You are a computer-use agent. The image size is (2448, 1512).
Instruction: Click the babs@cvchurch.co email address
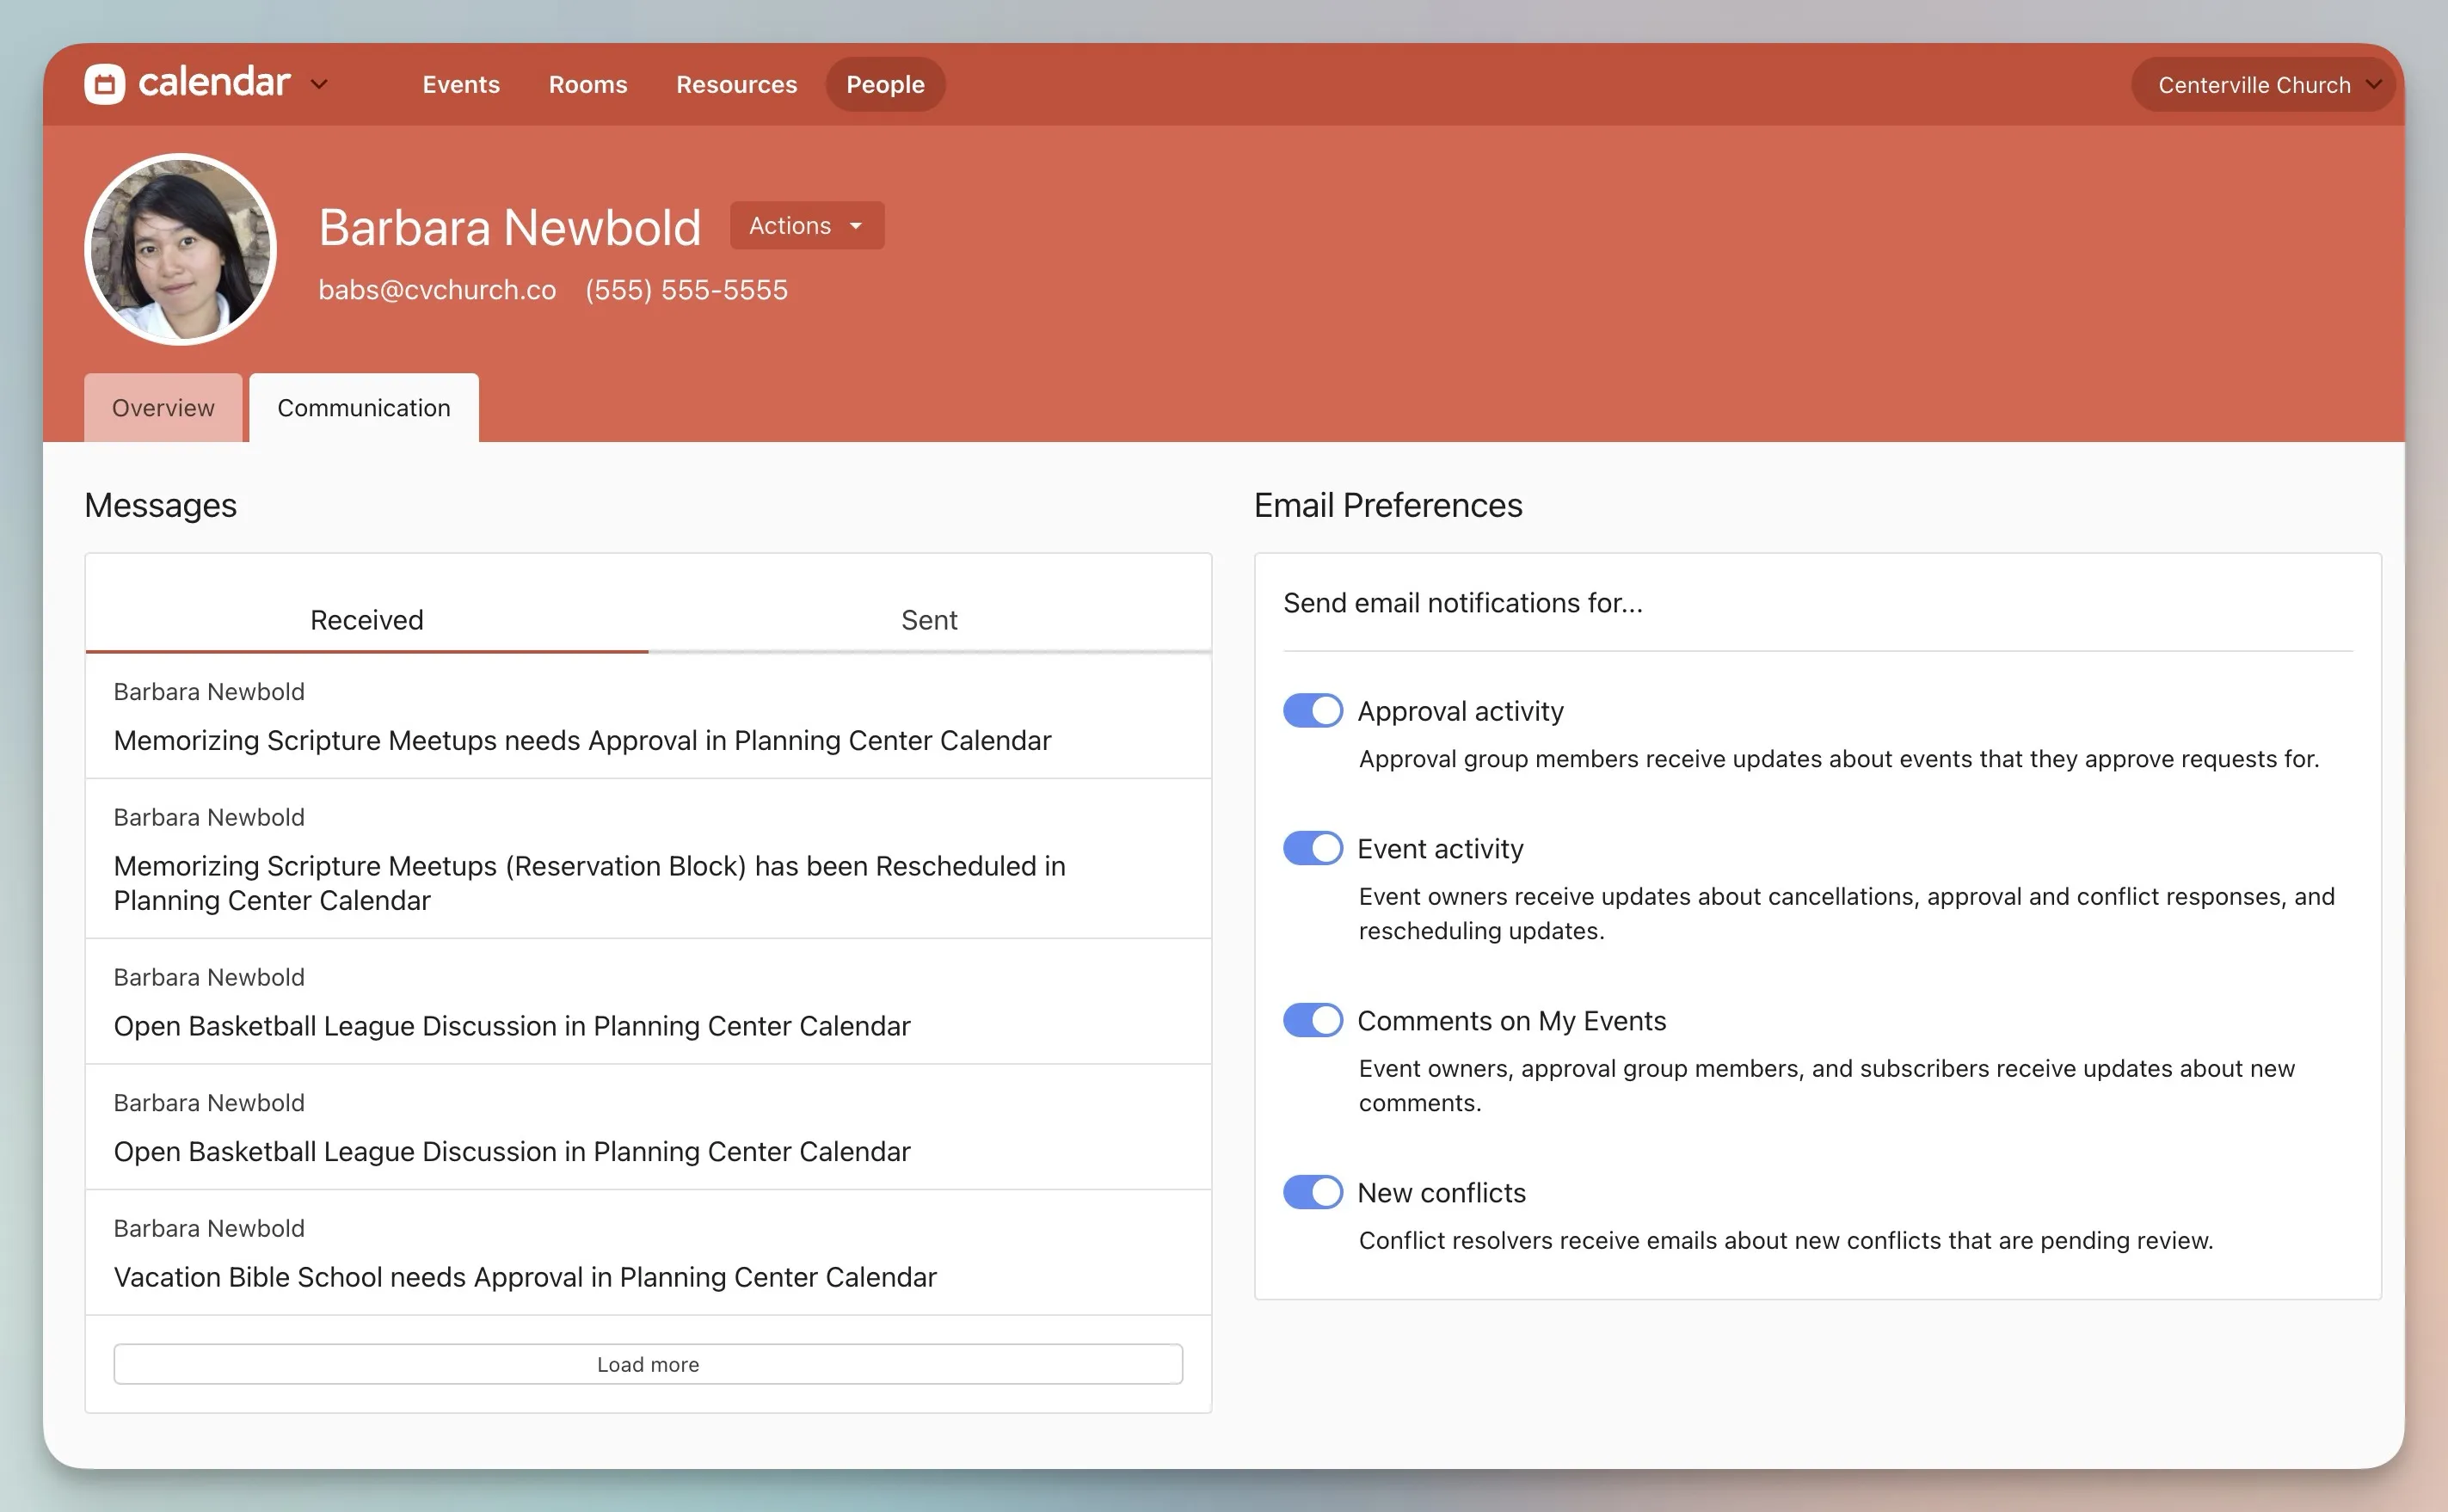[x=437, y=290]
